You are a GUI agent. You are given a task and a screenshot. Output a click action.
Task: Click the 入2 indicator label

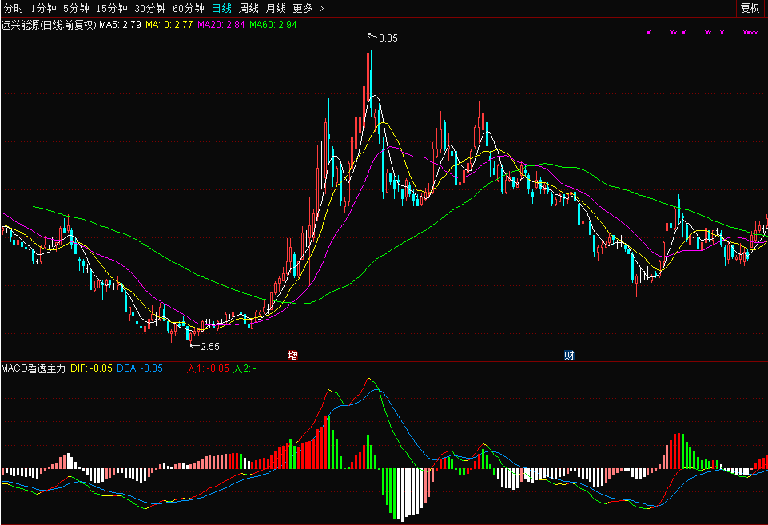(245, 368)
